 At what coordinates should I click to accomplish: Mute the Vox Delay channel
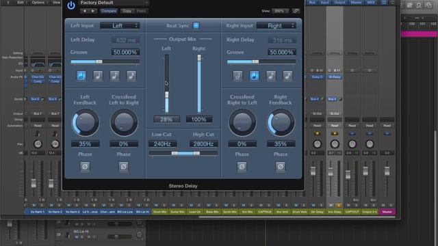331,205
